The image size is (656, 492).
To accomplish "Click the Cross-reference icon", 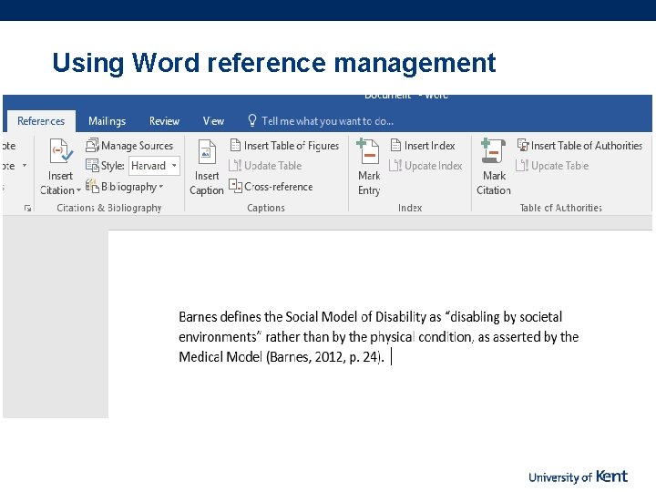I will (236, 186).
